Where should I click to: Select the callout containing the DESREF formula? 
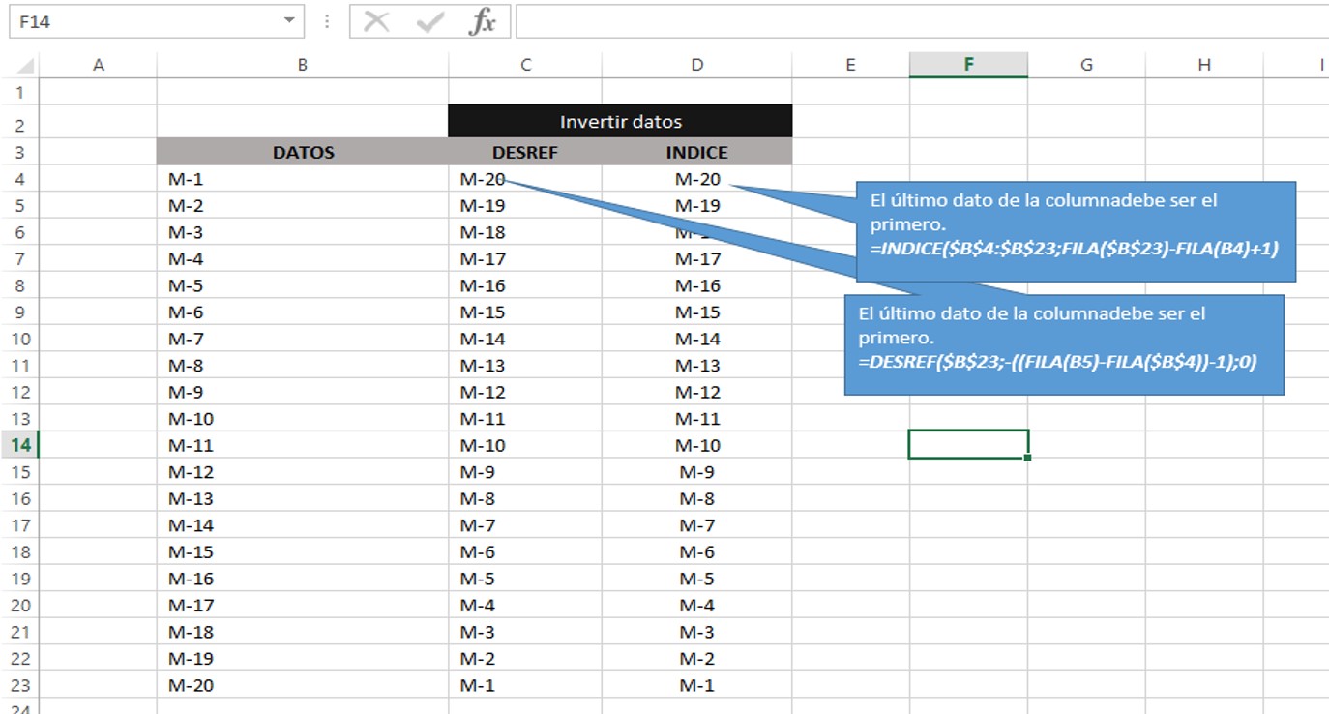pyautogui.click(x=1064, y=344)
